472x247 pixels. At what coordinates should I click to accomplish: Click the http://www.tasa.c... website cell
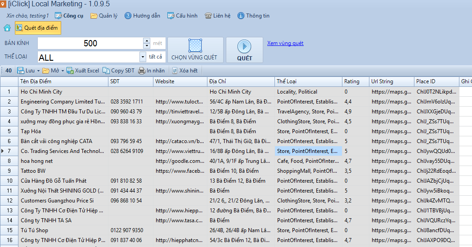pos(180,220)
